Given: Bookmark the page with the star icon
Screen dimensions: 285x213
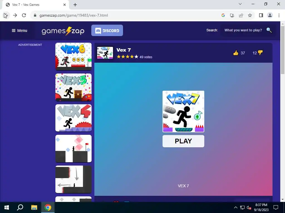Looking at the screenshot, I should click(250, 16).
